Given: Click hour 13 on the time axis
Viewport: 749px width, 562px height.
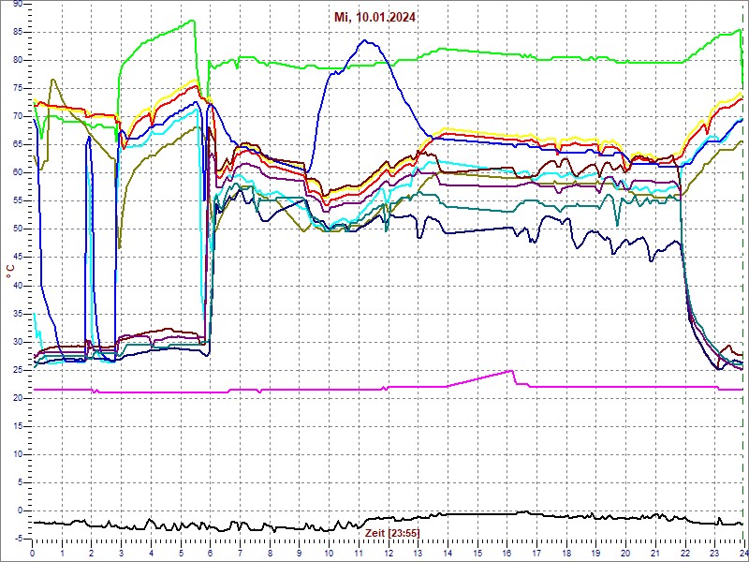Looking at the screenshot, I should click(418, 553).
